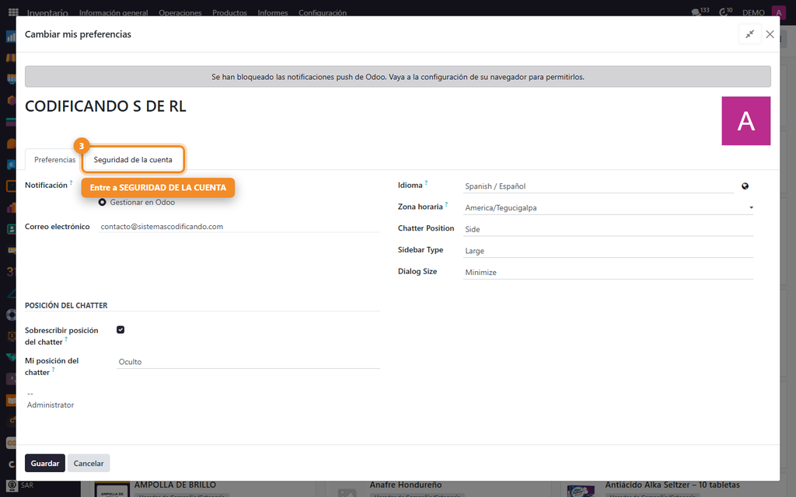The image size is (796, 497).
Task: Click the Administrator signature text
Action: [x=51, y=405]
